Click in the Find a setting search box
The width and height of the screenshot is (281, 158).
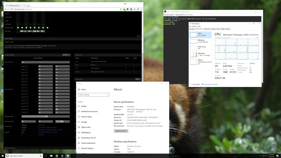pyautogui.click(x=94, y=95)
